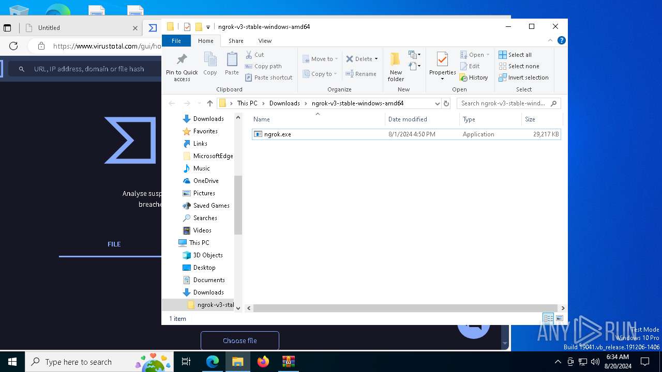The height and width of the screenshot is (372, 662).
Task: Open file History from the ribbon
Action: (x=474, y=78)
